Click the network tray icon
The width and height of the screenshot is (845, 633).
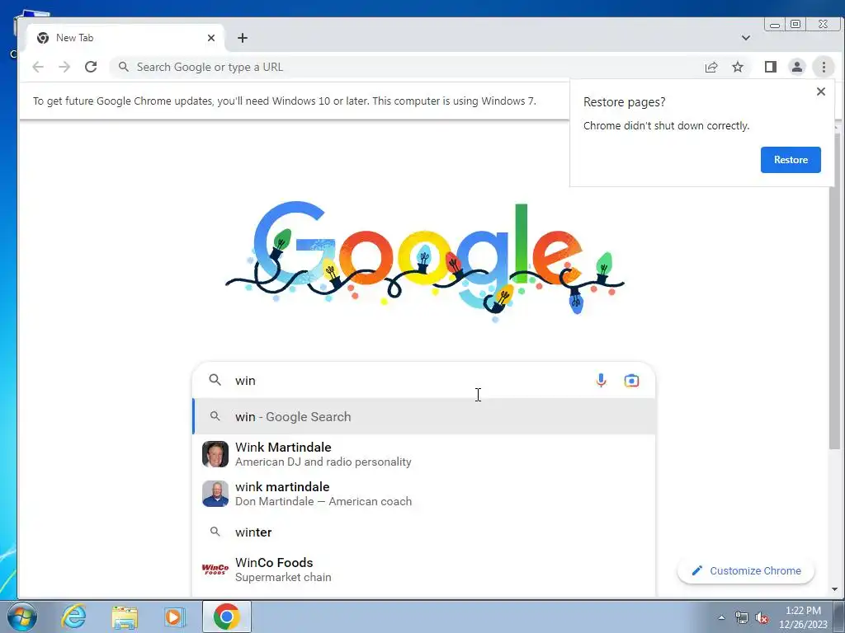(742, 618)
